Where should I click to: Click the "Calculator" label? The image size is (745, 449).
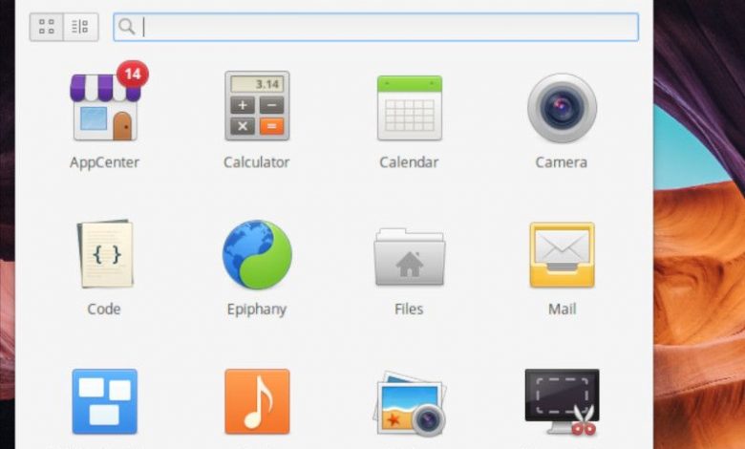257,162
